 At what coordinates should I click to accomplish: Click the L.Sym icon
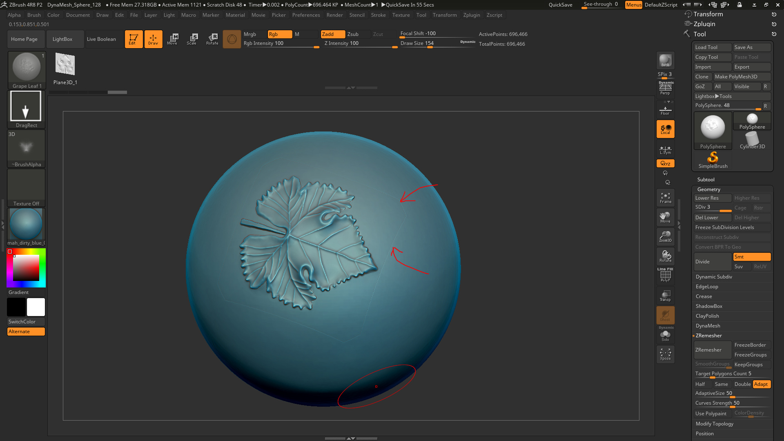665,150
